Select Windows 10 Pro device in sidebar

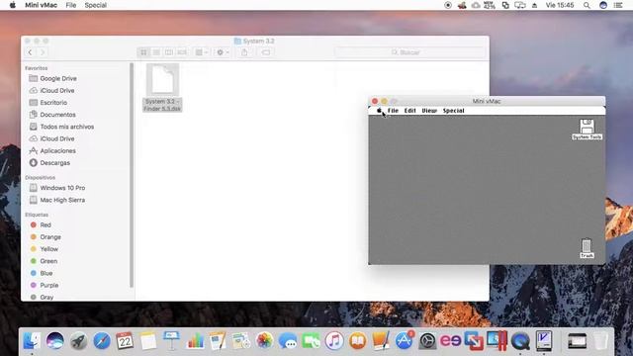pos(57,188)
